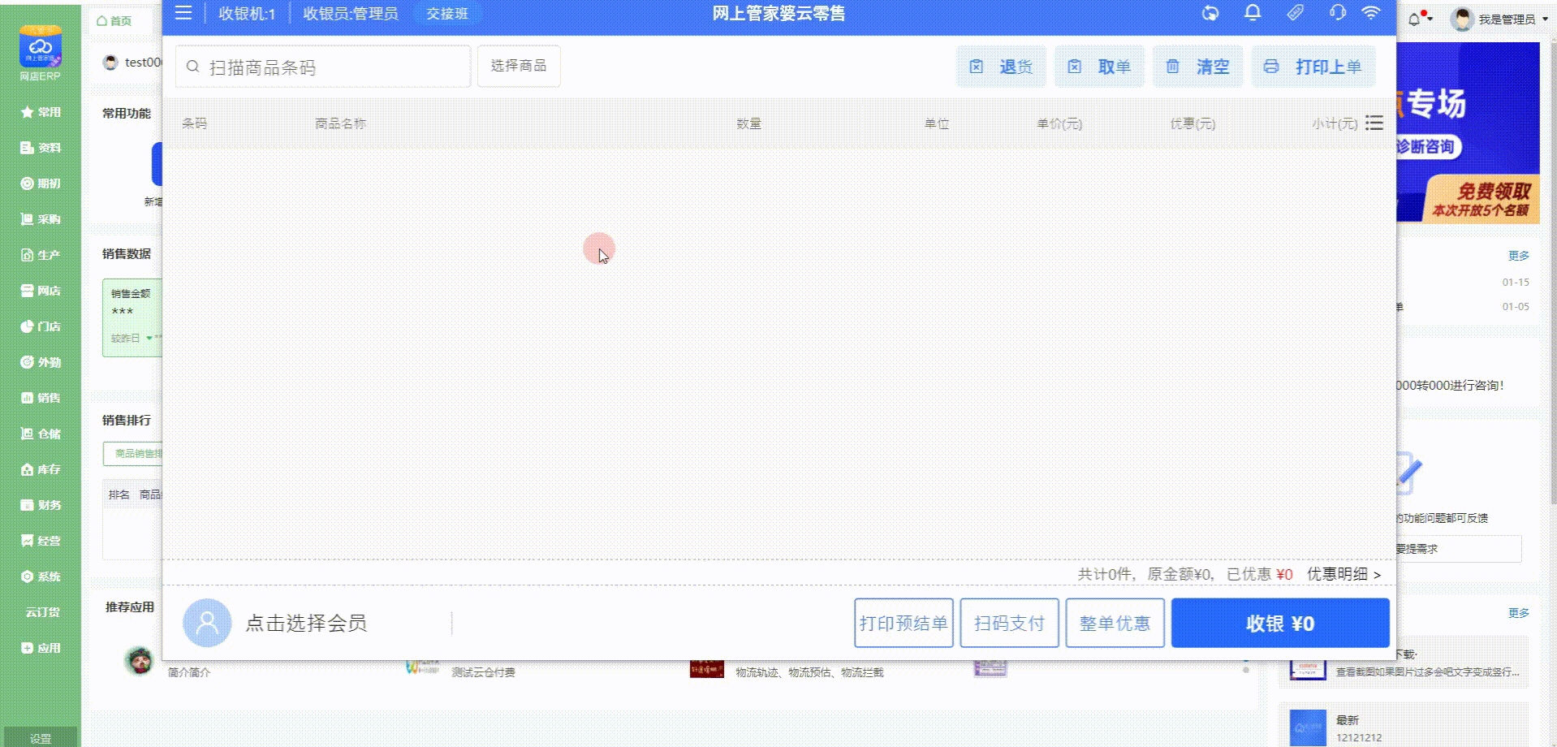Image resolution: width=1557 pixels, height=747 pixels.
Task: Open 常用 in the green sidebar
Action: (41, 112)
